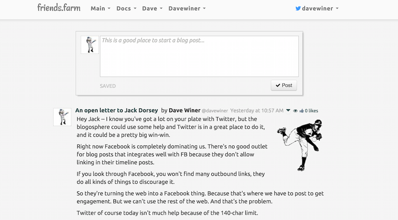Click the checkmark icon in Post button

click(278, 85)
